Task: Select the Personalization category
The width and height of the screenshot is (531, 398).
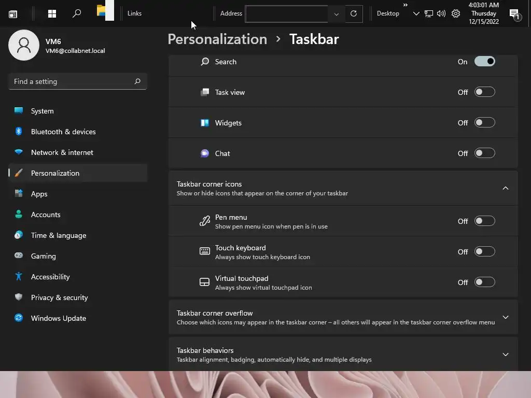Action: (x=78, y=173)
